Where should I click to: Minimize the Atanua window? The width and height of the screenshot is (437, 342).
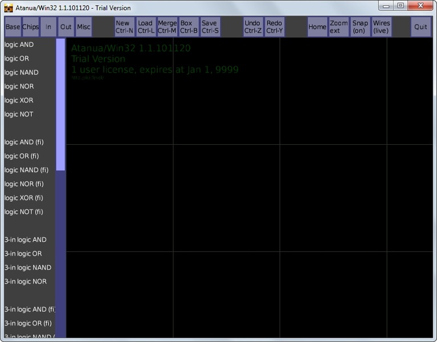pyautogui.click(x=386, y=6)
